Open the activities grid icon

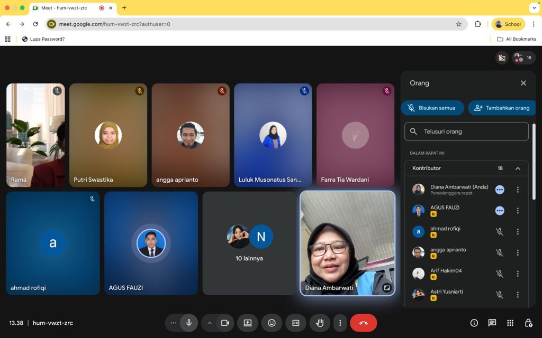tap(510, 323)
